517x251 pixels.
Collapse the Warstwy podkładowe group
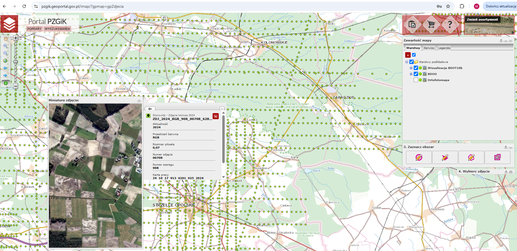(x=407, y=62)
